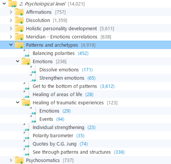Screen dimensions: 171x164
Task: Click the Polarity barometer document icon
Action: (x=26, y=135)
